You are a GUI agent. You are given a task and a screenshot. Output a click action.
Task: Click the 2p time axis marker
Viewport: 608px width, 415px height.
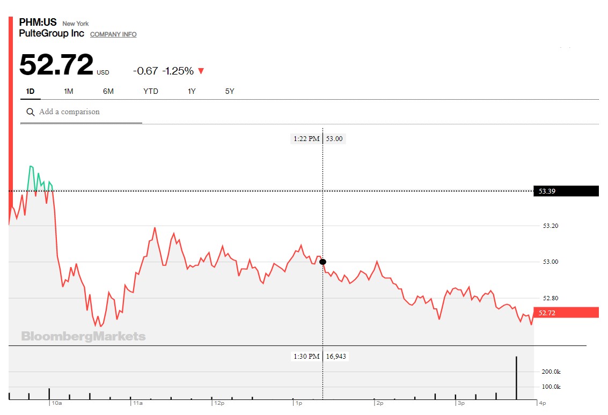[379, 403]
